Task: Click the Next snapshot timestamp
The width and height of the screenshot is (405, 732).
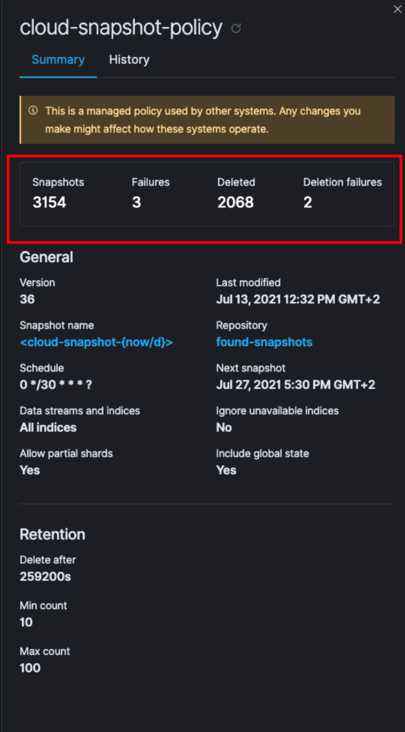Action: (295, 384)
